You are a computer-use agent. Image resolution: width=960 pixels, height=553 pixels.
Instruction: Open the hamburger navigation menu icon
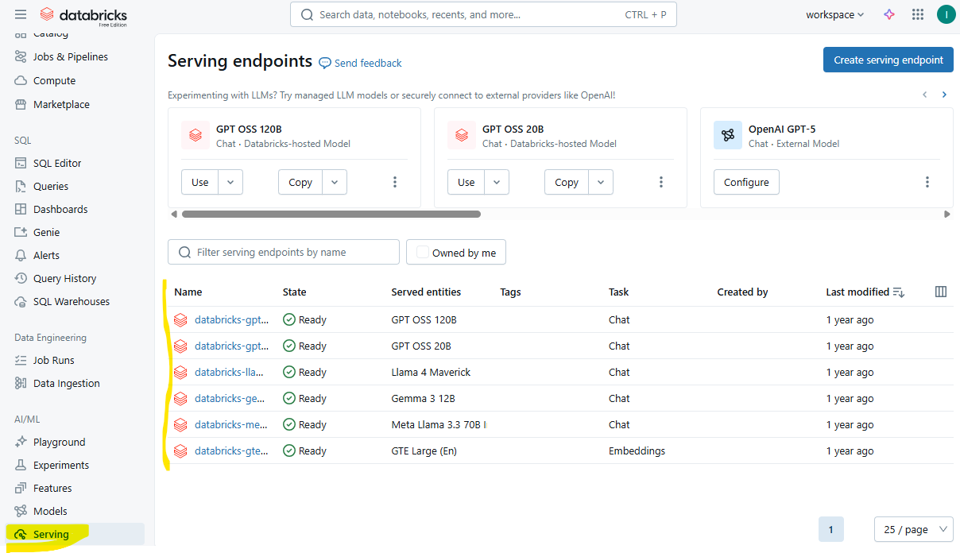click(x=21, y=14)
